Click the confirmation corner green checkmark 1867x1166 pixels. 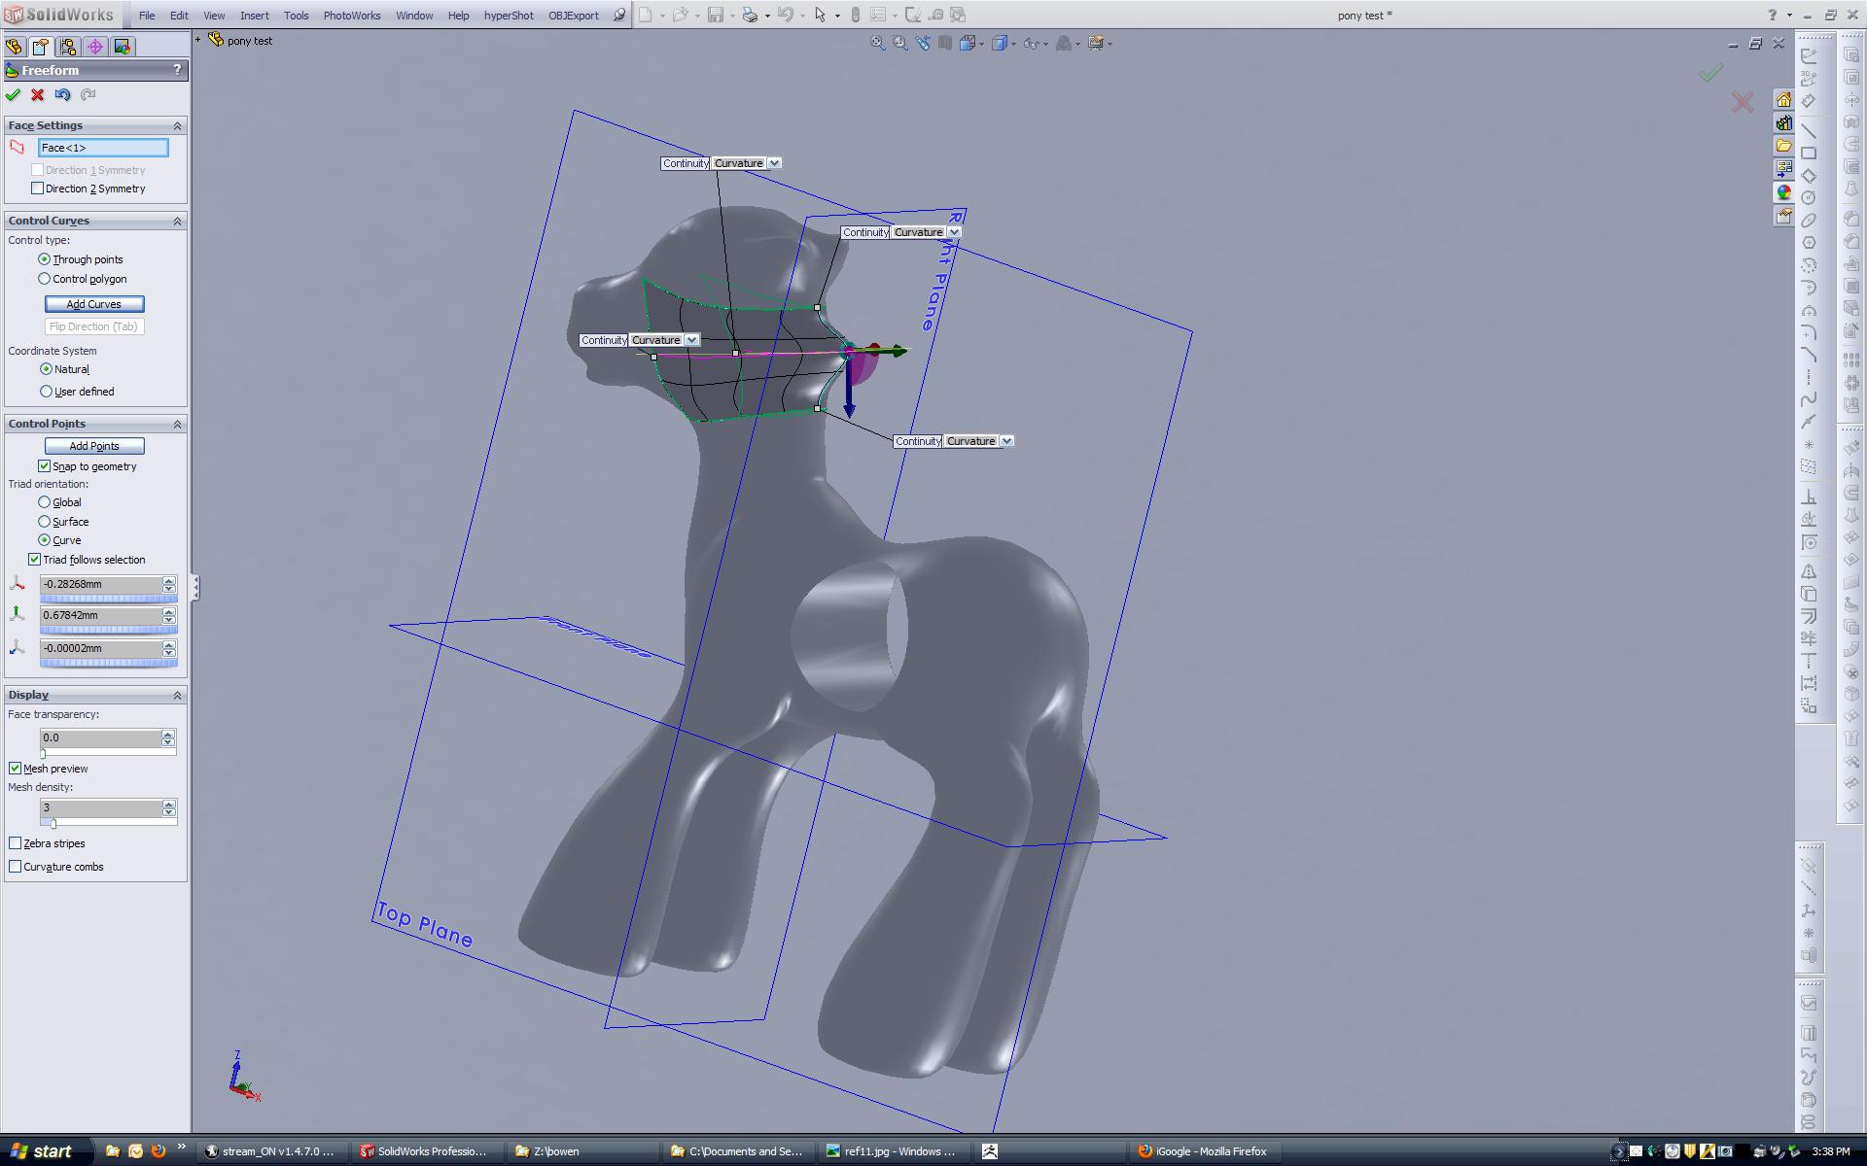coord(1710,73)
